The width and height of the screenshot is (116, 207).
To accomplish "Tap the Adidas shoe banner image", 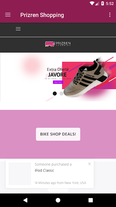I will [x=86, y=78].
